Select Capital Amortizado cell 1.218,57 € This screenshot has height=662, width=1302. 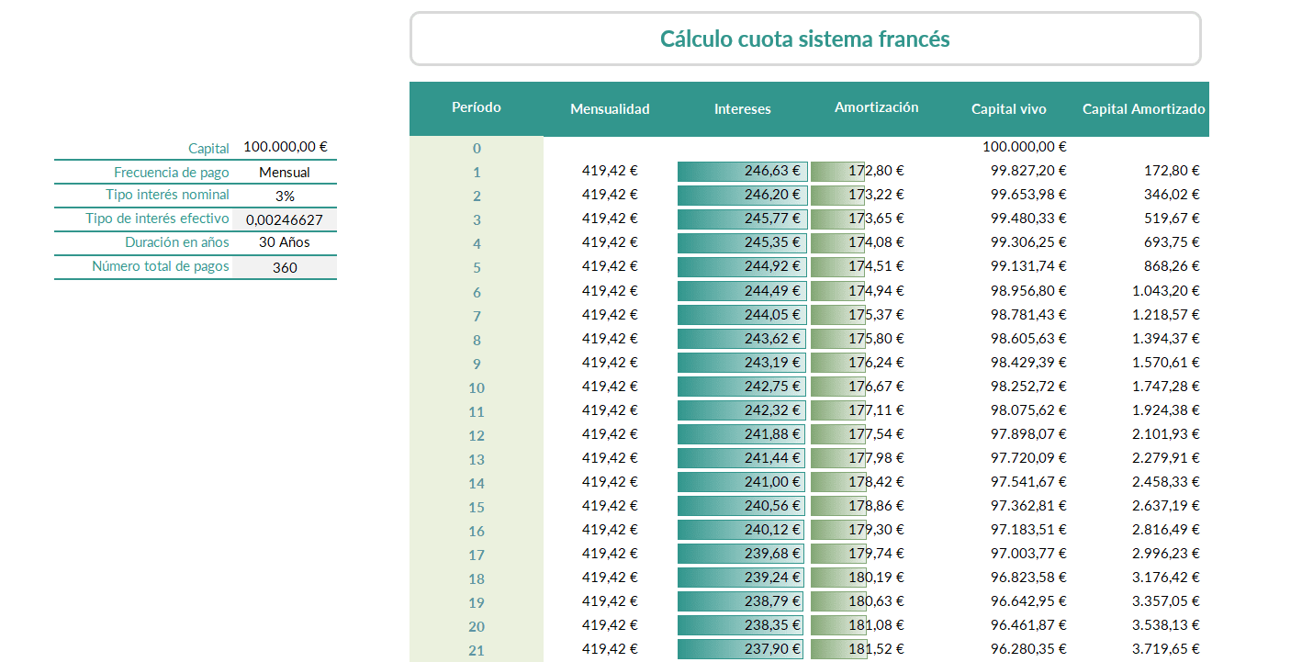pyautogui.click(x=1167, y=313)
